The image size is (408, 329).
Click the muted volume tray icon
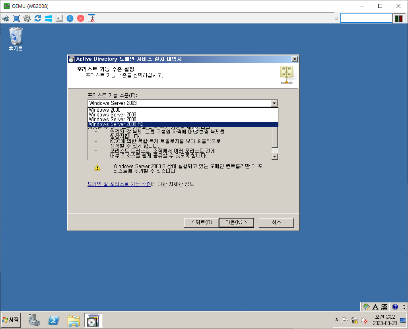(x=364, y=320)
